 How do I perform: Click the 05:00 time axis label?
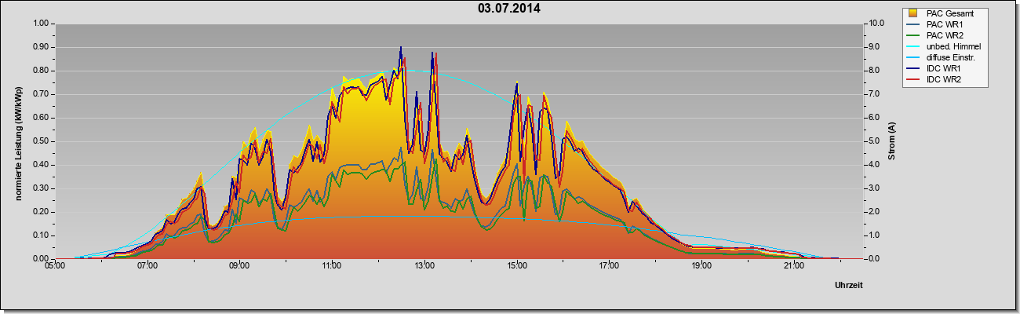click(x=55, y=267)
